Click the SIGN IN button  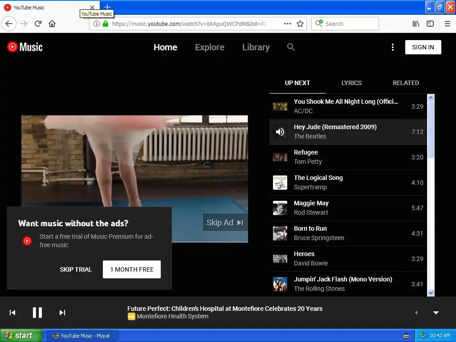pos(423,47)
